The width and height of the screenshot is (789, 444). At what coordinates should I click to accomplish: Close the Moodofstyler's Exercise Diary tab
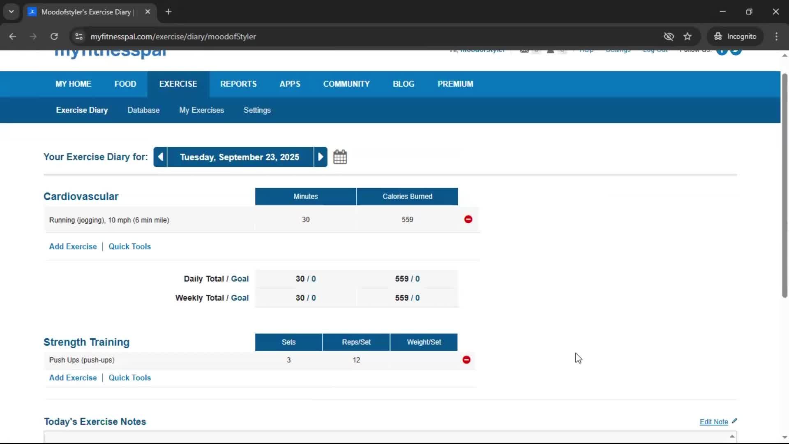148,12
